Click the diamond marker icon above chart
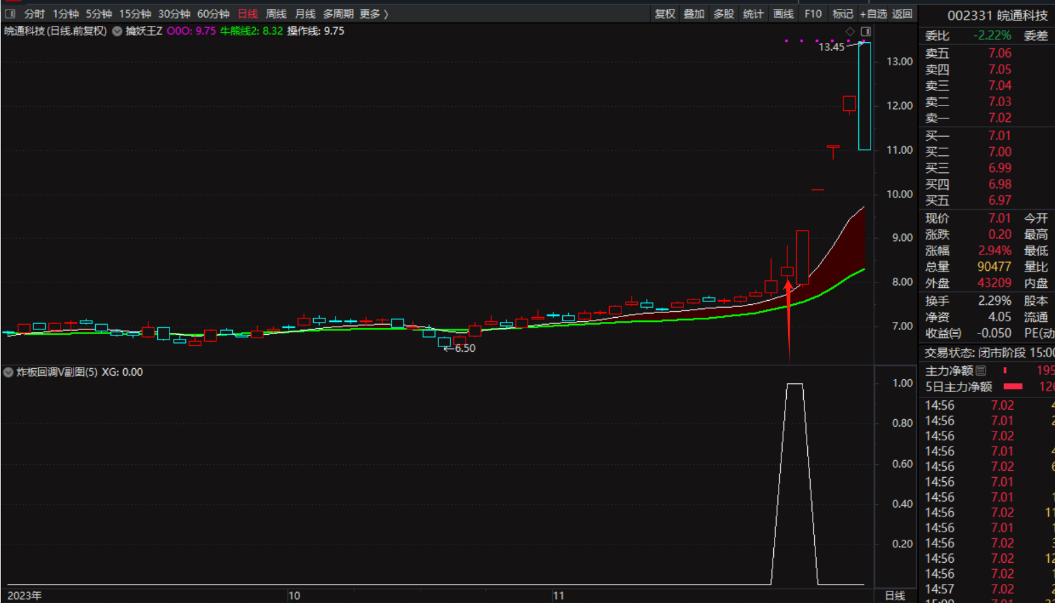The width and height of the screenshot is (1055, 603). 850,31
